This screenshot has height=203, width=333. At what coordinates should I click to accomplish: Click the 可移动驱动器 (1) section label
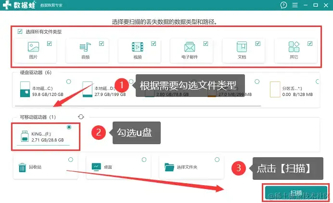(38, 117)
